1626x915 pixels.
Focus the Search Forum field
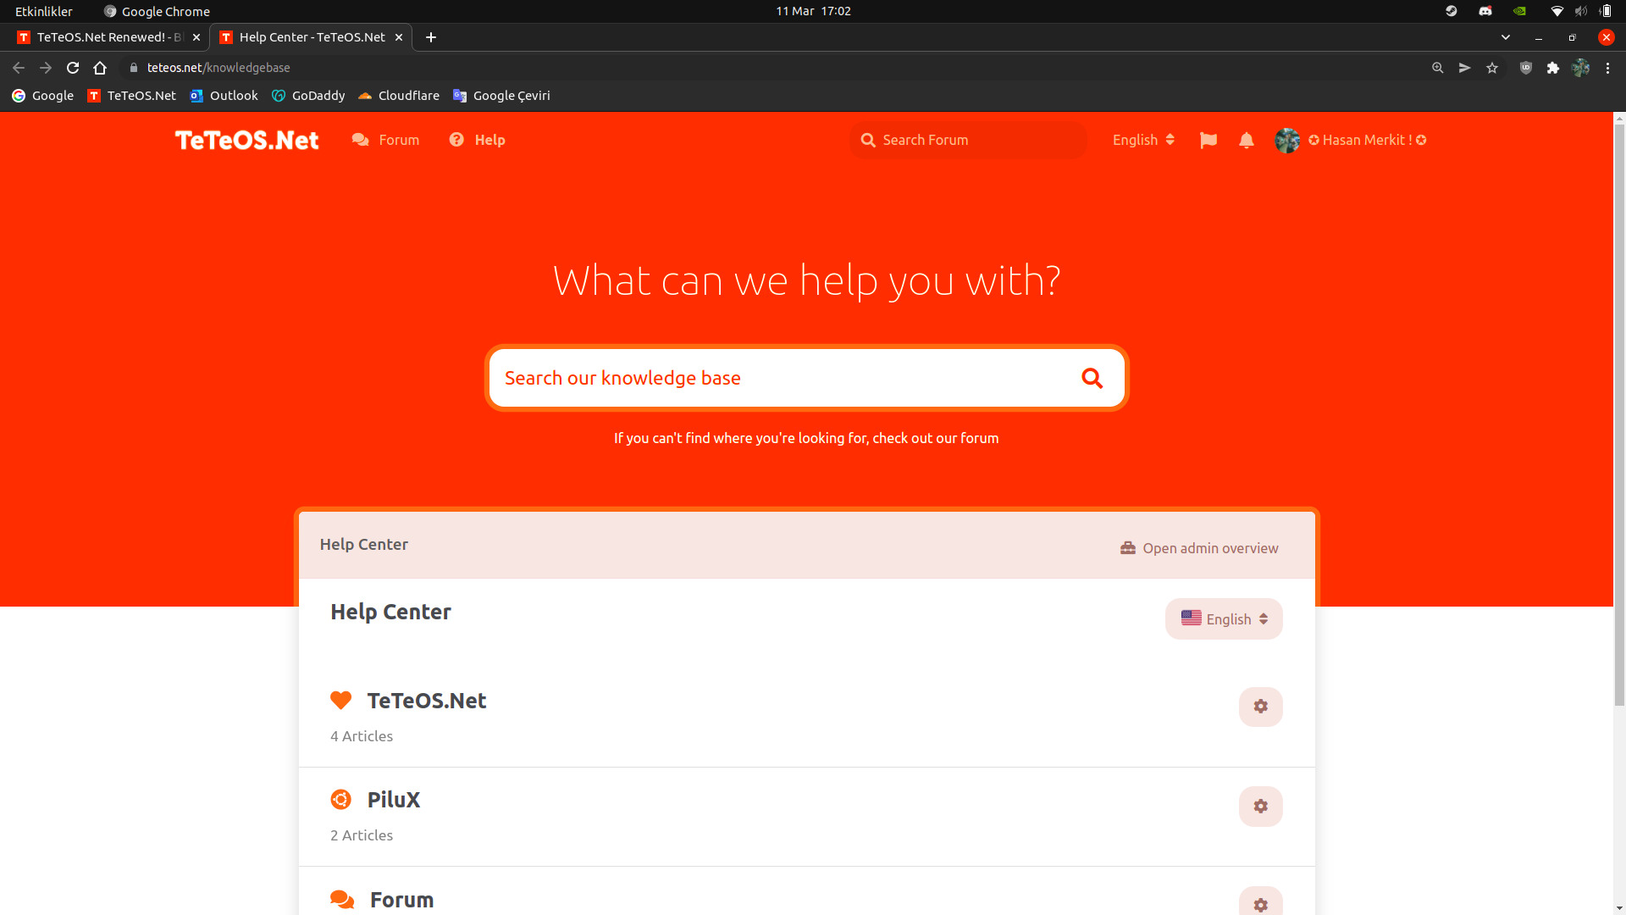click(968, 140)
